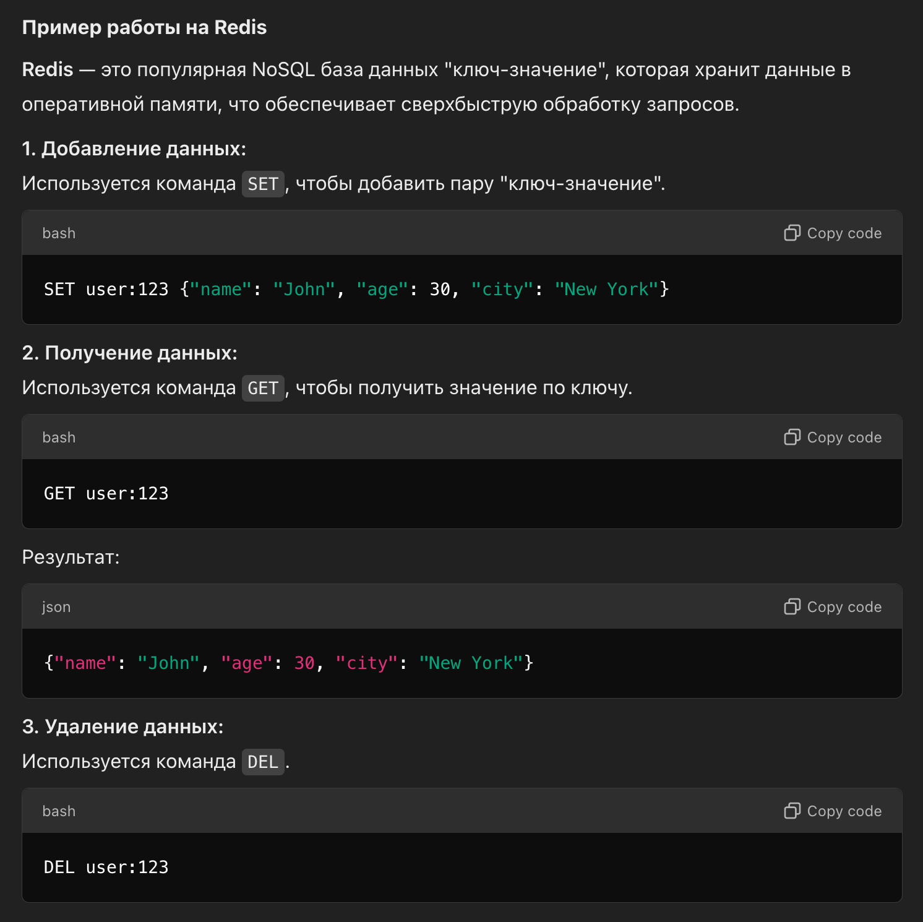
Task: Click the 'Результат:' label
Action: (x=71, y=557)
